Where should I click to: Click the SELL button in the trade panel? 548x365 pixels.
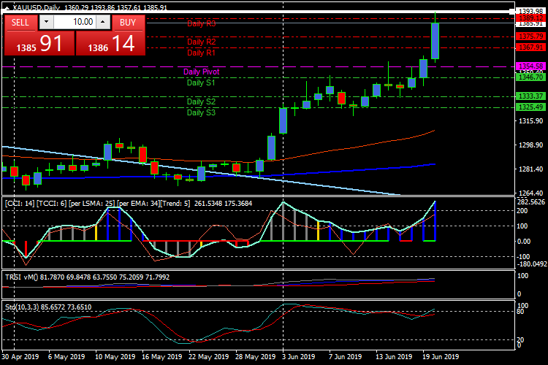tap(20, 22)
